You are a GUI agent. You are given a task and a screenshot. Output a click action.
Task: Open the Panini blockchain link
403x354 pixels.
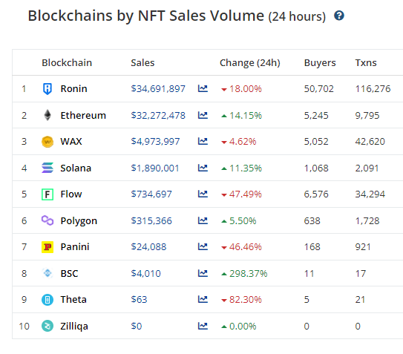pos(75,247)
